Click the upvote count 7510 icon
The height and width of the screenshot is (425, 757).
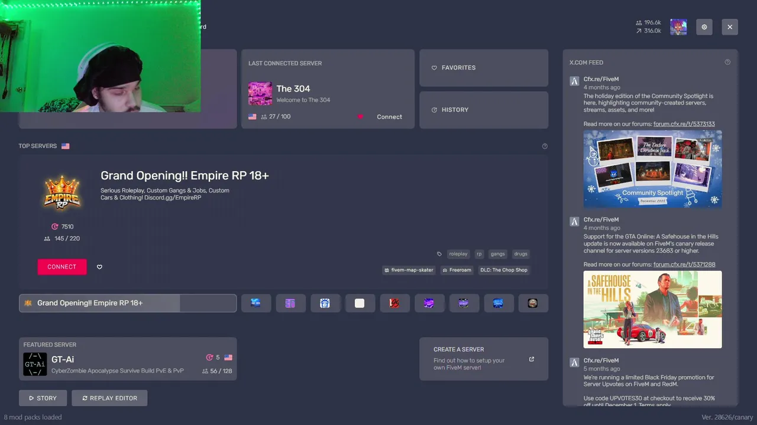[55, 227]
